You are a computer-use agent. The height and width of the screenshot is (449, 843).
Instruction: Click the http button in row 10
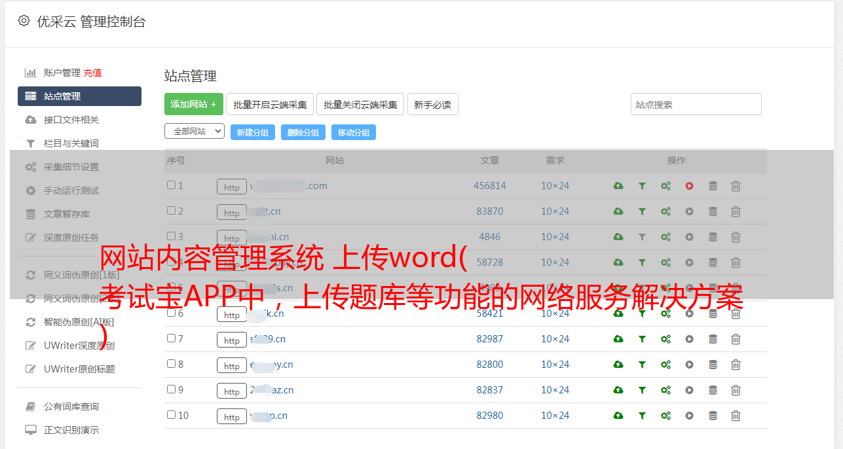(232, 416)
